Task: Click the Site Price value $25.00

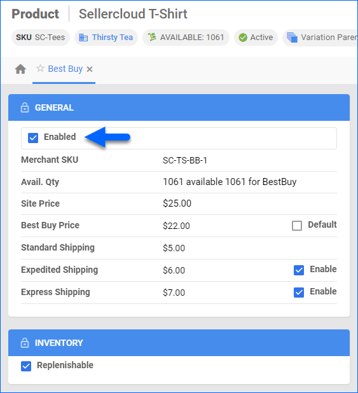Action: [177, 203]
